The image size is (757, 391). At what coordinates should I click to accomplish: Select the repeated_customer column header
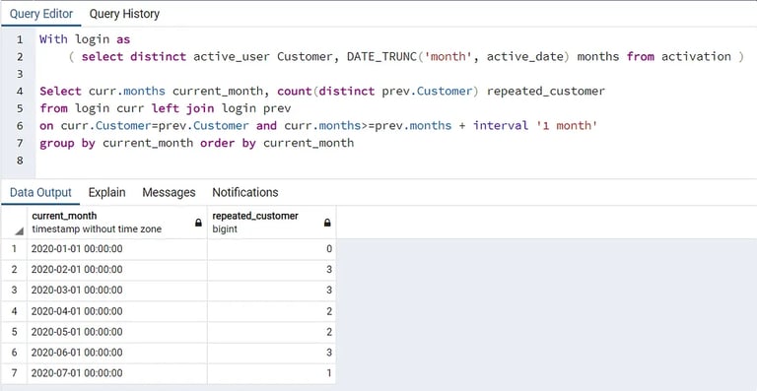(x=272, y=223)
